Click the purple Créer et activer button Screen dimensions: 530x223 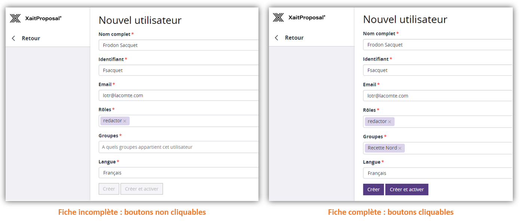[407, 189]
